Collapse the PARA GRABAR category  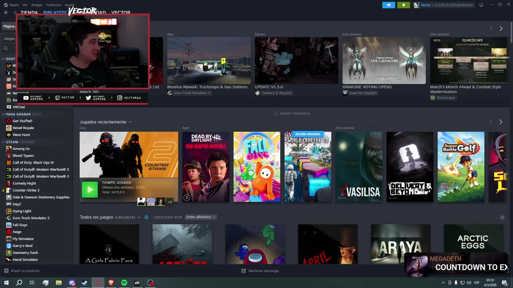coord(3,114)
